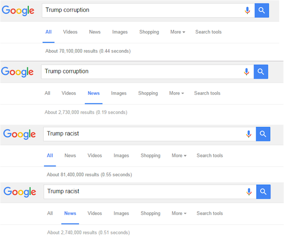Click microphone in first Trump racist search bar

point(248,134)
